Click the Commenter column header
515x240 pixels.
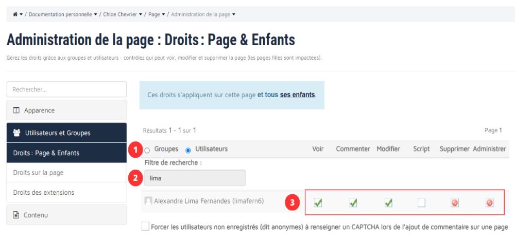tap(353, 149)
